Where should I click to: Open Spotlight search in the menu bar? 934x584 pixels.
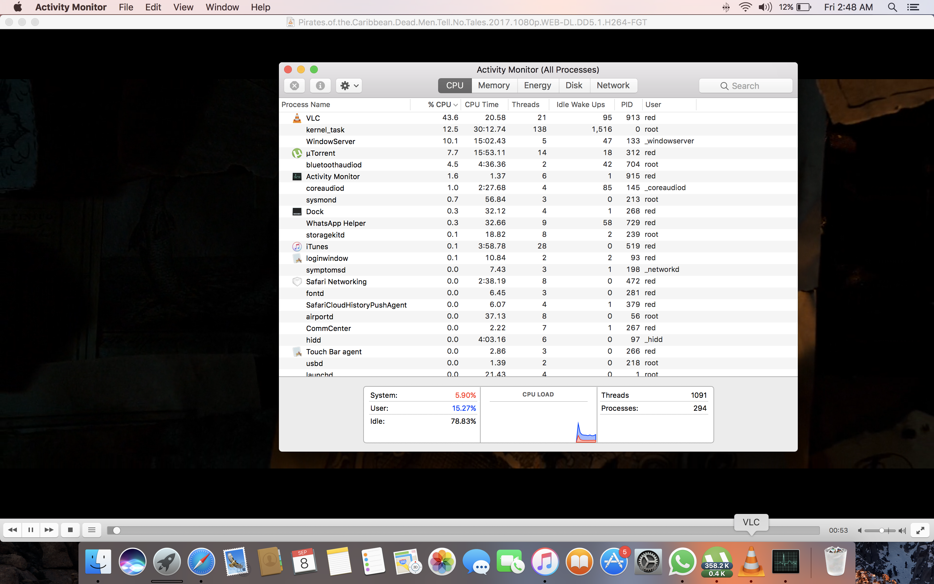892,7
